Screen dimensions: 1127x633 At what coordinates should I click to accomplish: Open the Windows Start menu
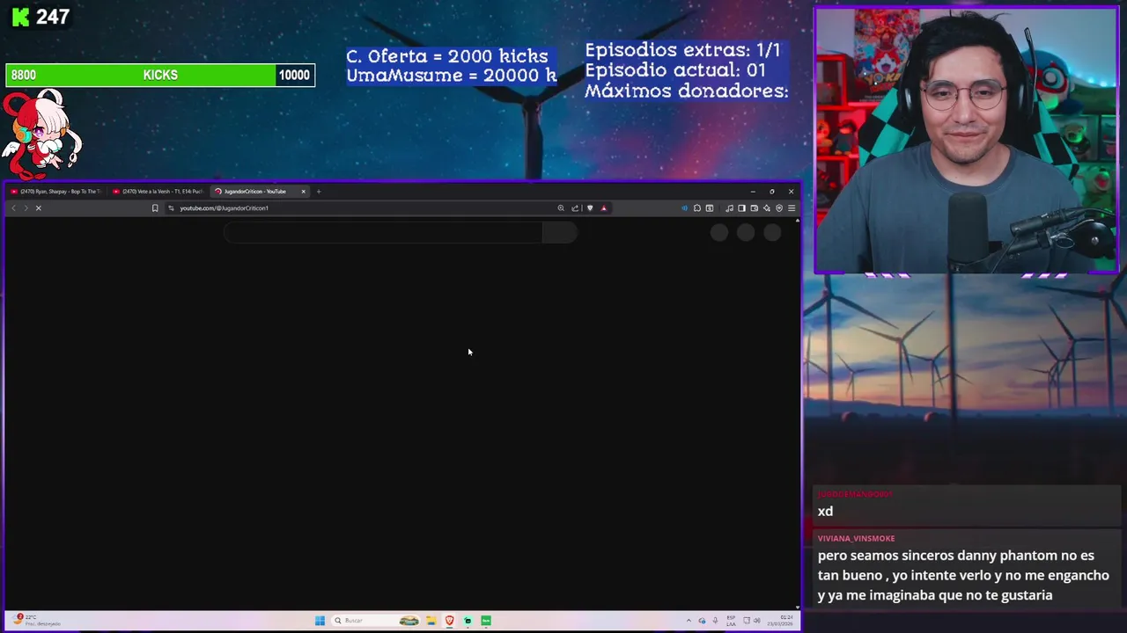click(x=320, y=621)
